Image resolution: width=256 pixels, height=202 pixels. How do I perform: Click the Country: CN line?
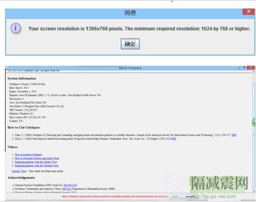[x=16, y=121]
